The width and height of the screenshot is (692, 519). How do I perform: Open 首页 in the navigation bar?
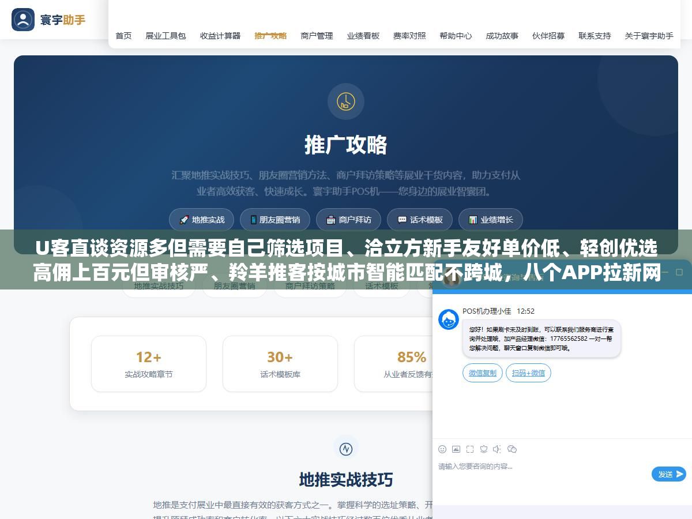123,36
